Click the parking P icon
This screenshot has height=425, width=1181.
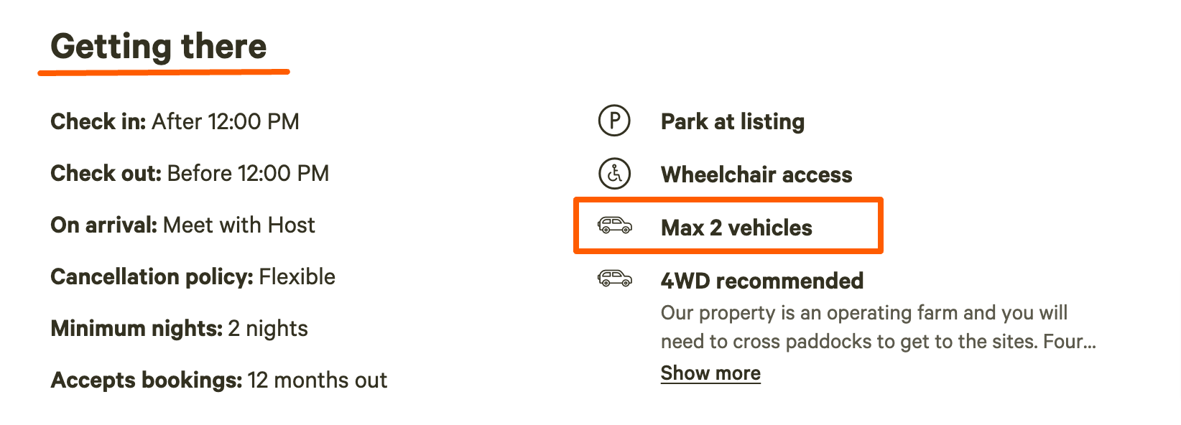pos(614,121)
